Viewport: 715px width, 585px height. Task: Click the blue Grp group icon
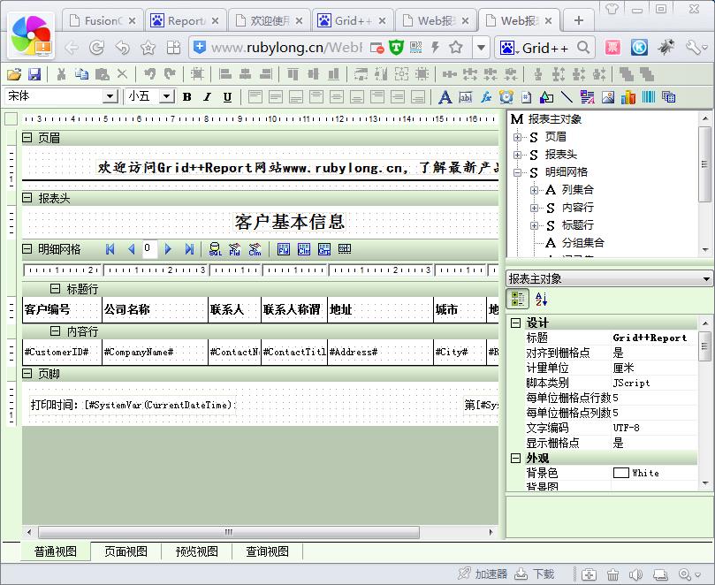[324, 249]
